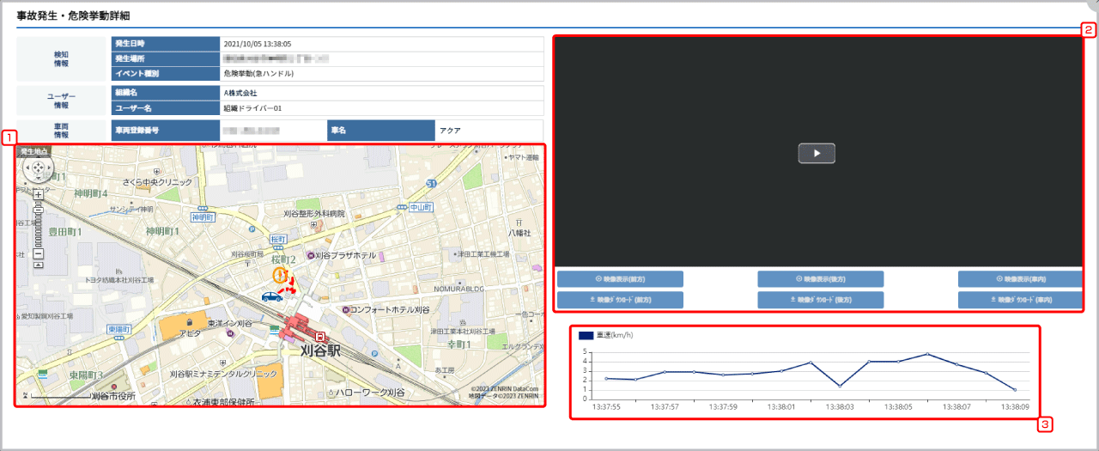Click the blue car icon on map
Viewport: 1099px width, 451px height.
click(272, 296)
